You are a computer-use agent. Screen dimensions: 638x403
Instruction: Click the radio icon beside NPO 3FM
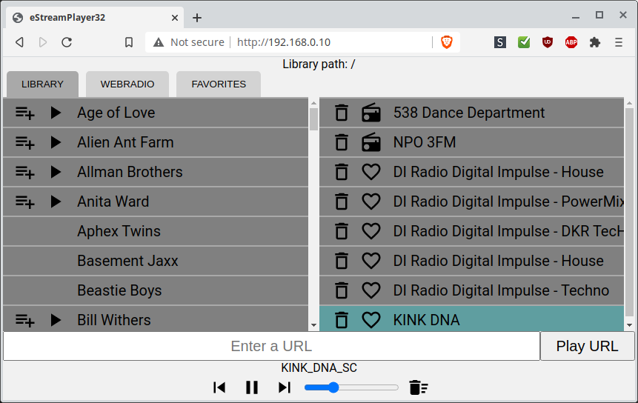click(x=370, y=142)
